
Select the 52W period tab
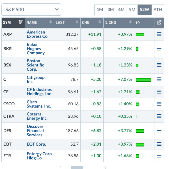click(145, 10)
